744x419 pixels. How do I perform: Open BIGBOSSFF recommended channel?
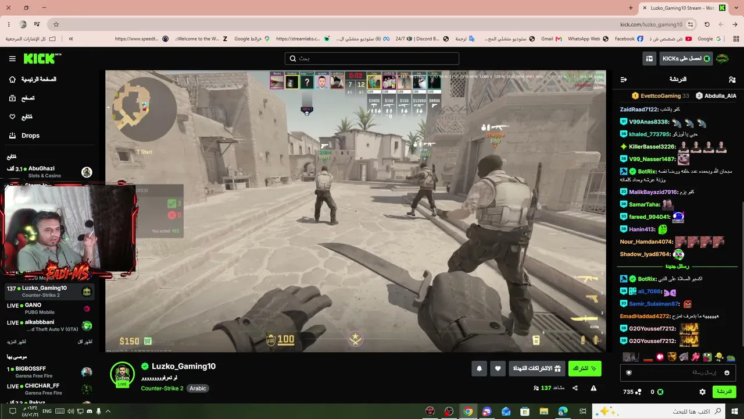pos(49,372)
